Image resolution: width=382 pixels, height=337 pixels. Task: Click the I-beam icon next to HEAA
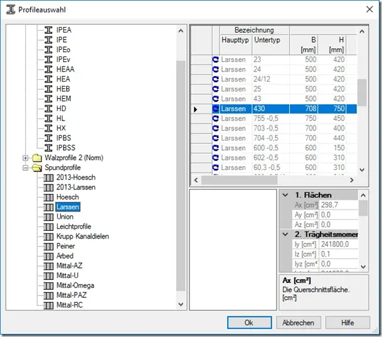tap(48, 69)
